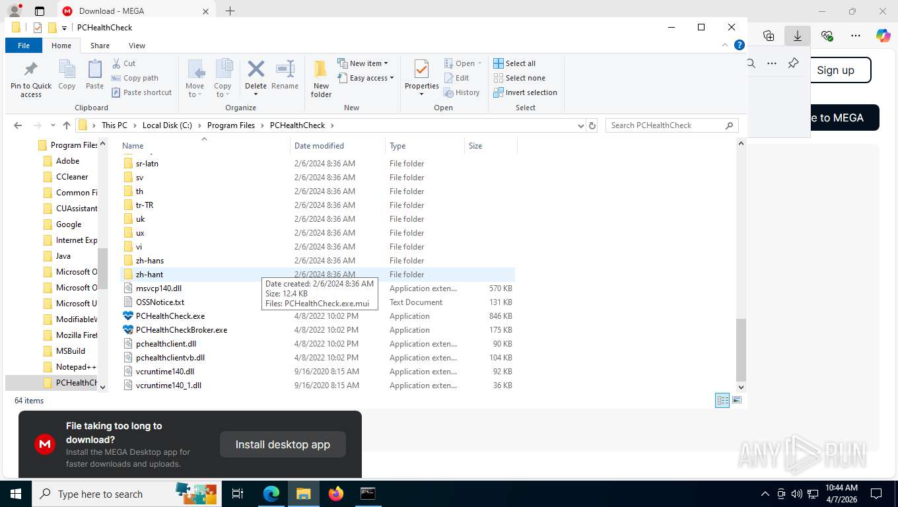Select the zh-hans folder
This screenshot has height=507, width=898.
click(150, 261)
